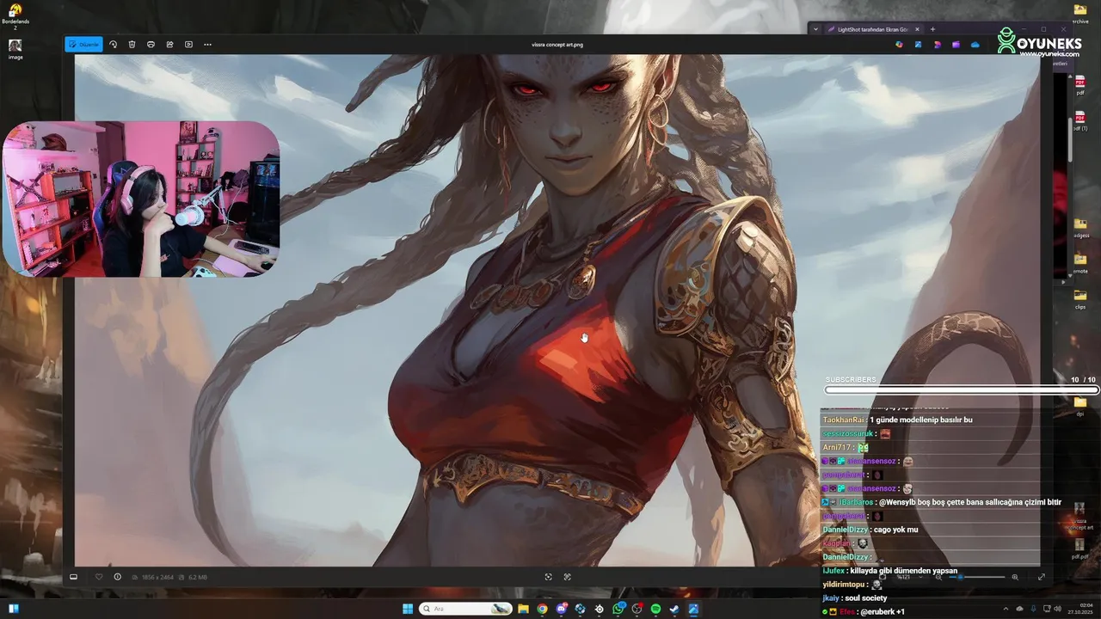1101x619 pixels.
Task: Mark image as favorite with heart icon
Action: click(99, 577)
